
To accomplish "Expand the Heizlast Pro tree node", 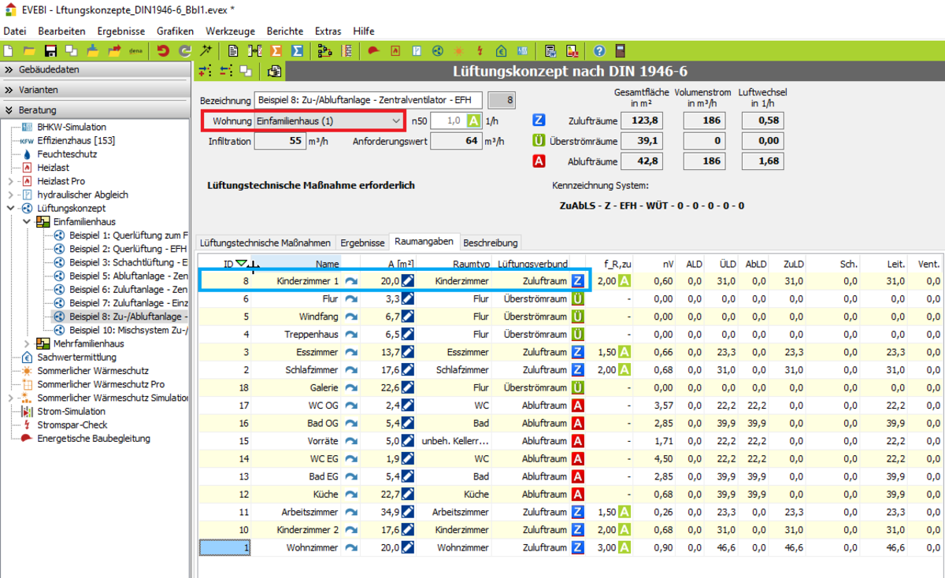I will [10, 181].
